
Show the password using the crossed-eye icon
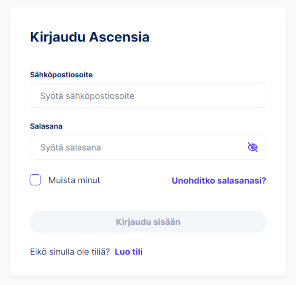(x=252, y=147)
